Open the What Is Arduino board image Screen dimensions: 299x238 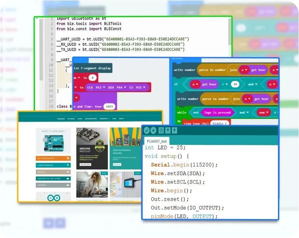click(54, 143)
